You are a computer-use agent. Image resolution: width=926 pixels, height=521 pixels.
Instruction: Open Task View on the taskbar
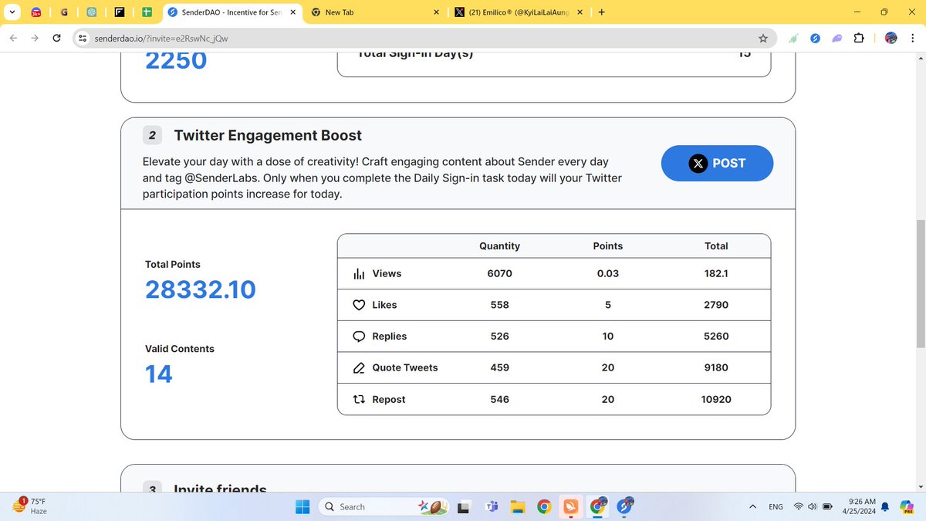tap(464, 507)
